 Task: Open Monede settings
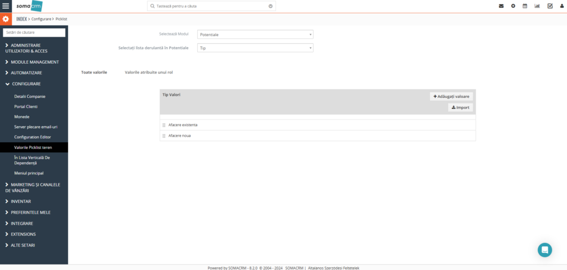tap(22, 117)
